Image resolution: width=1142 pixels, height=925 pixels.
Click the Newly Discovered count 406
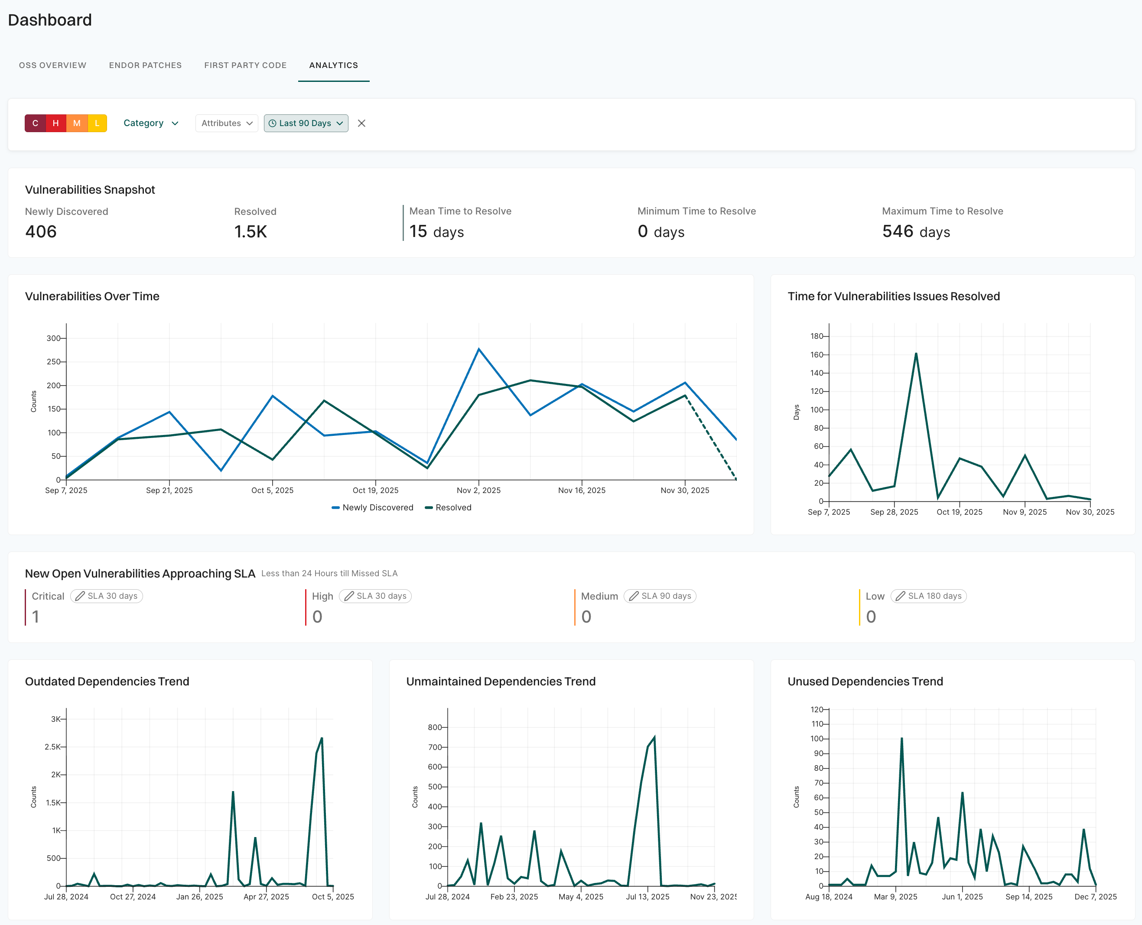[41, 231]
